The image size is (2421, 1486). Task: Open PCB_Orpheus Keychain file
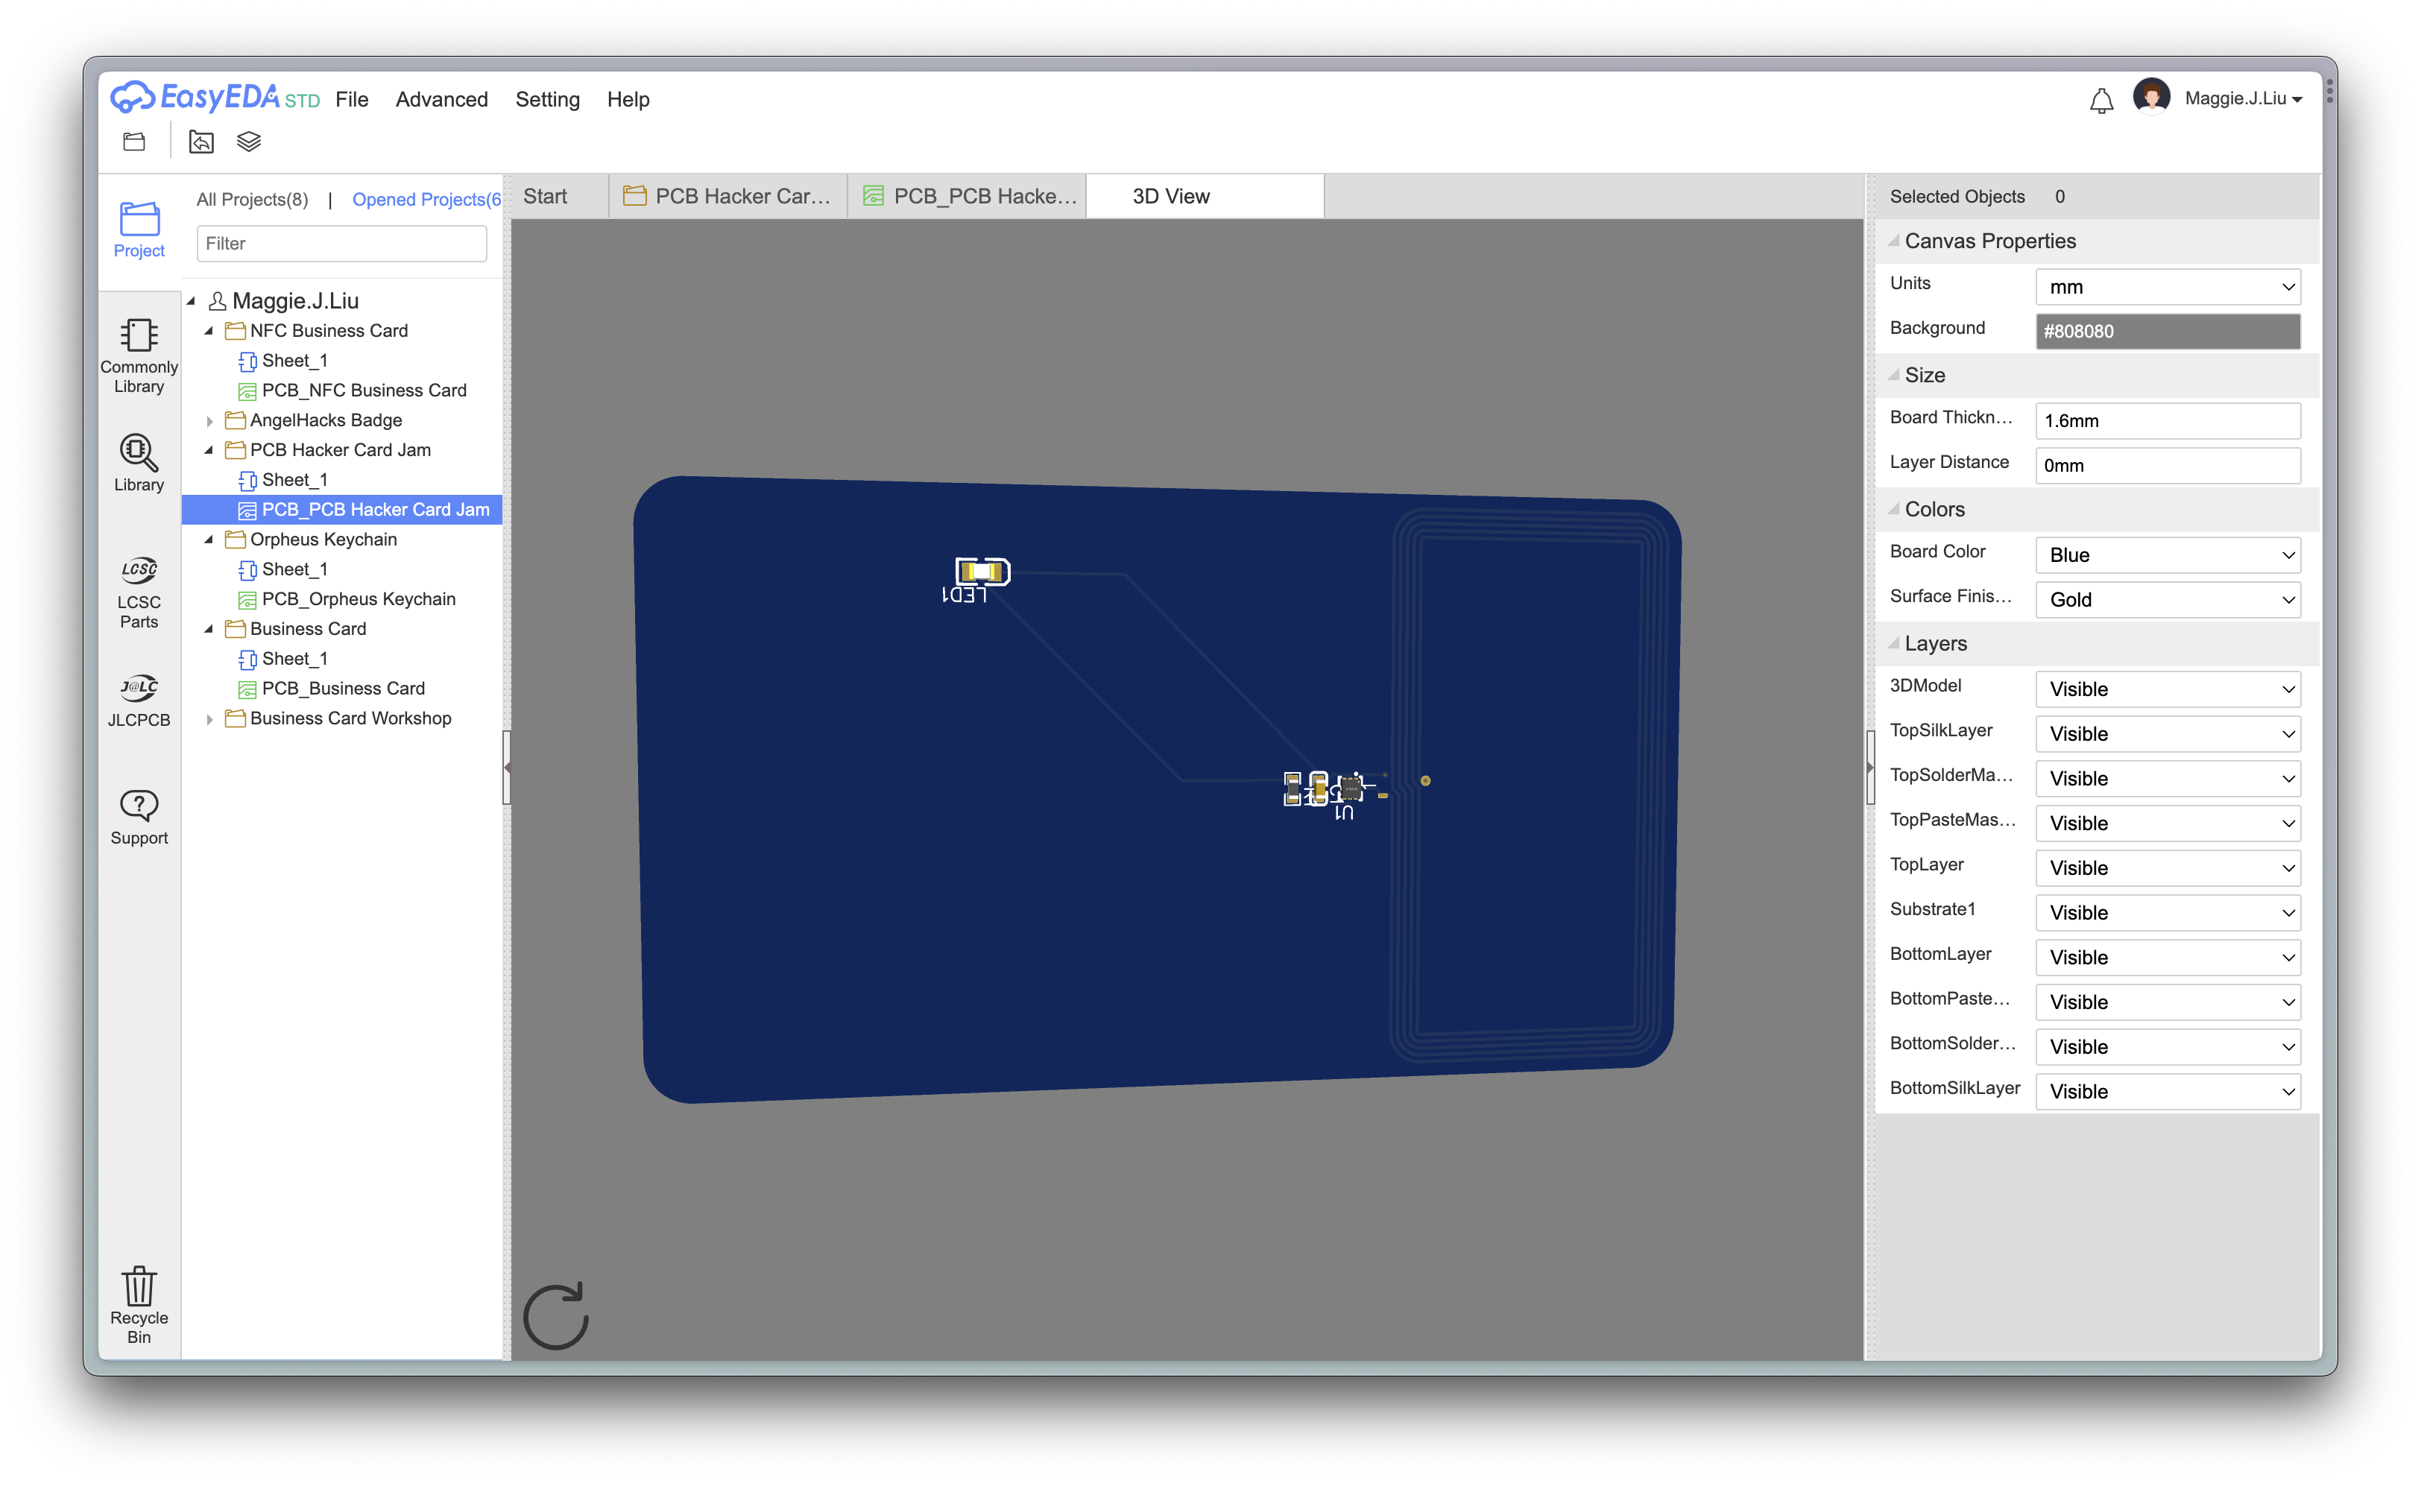[x=358, y=598]
